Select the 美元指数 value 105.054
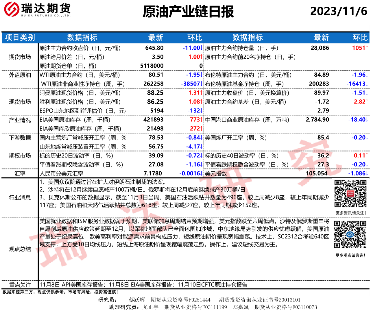 pos(317,173)
